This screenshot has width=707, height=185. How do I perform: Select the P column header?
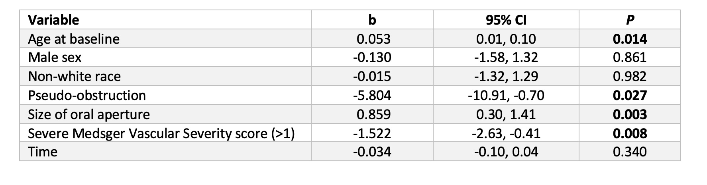click(630, 20)
